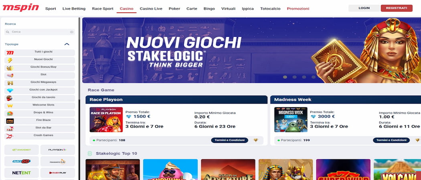Open the Race di Playson thumbnail
This screenshot has width=421, height=180.
pos(106,120)
